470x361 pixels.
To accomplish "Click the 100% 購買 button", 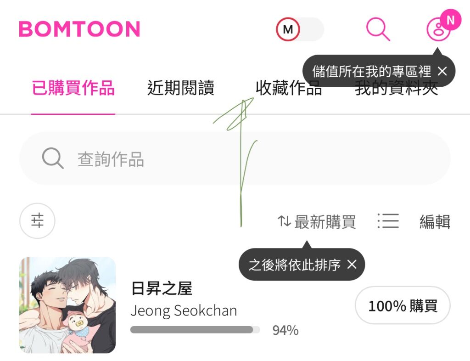I will [x=403, y=305].
